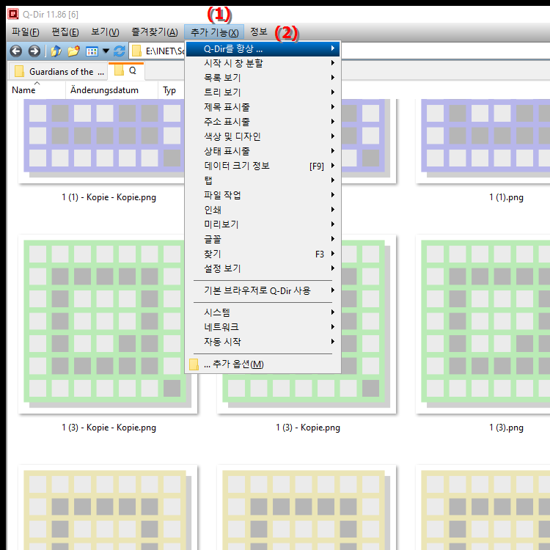Open the 탭 submenu entry

pos(263,180)
